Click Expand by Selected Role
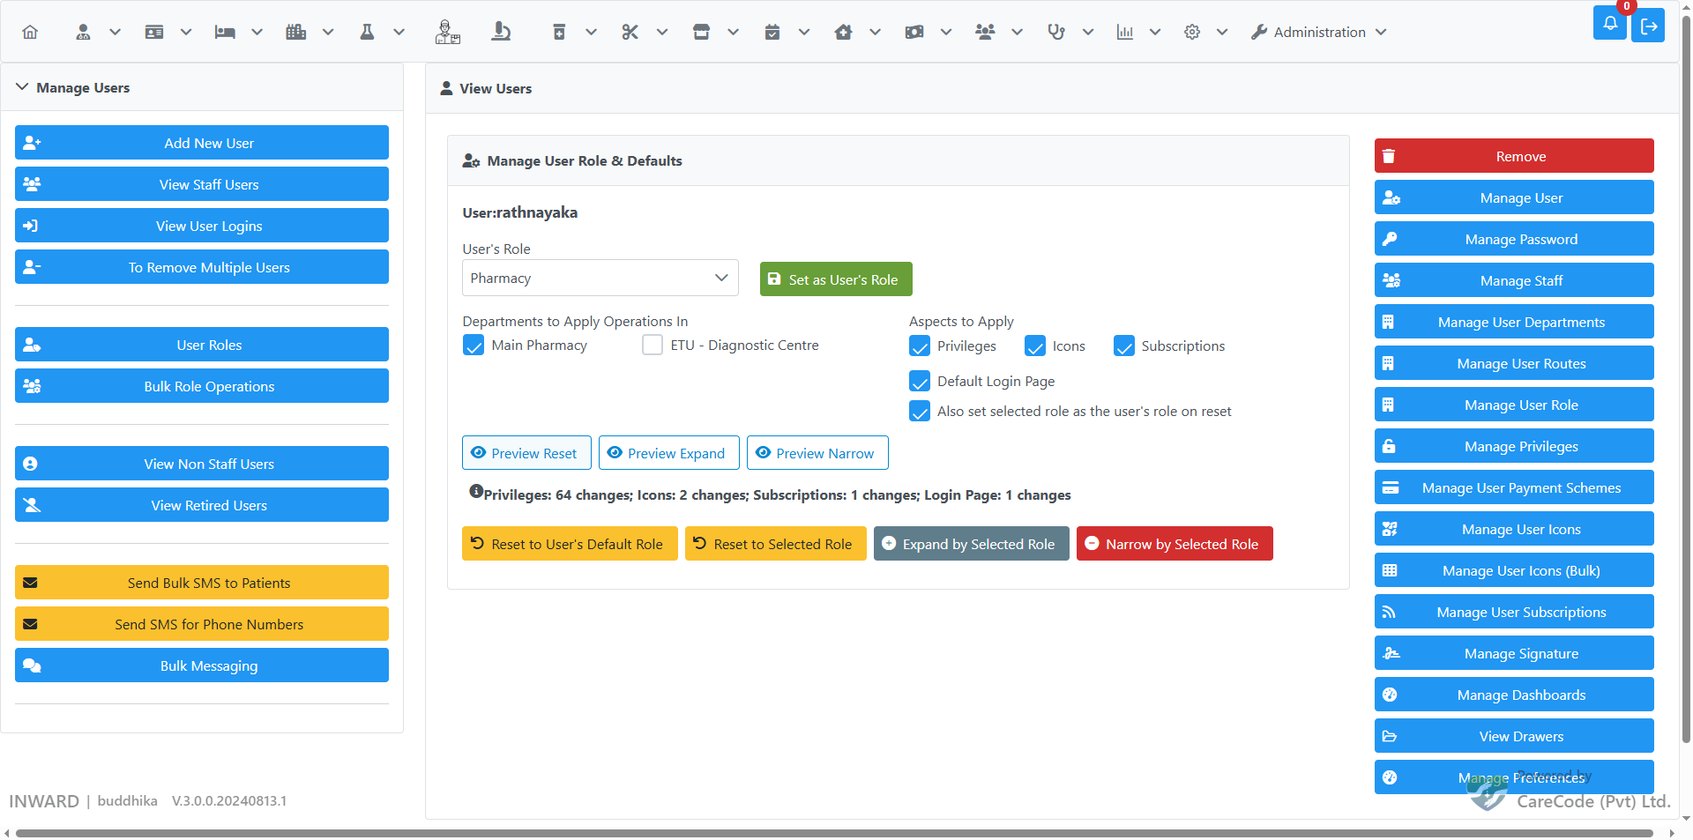The width and height of the screenshot is (1693, 840). (972, 544)
